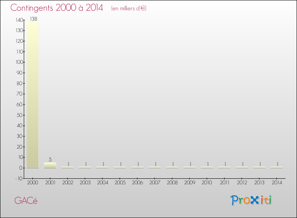Click the x-axis label '2013'
297x218 pixels.
point(259,183)
